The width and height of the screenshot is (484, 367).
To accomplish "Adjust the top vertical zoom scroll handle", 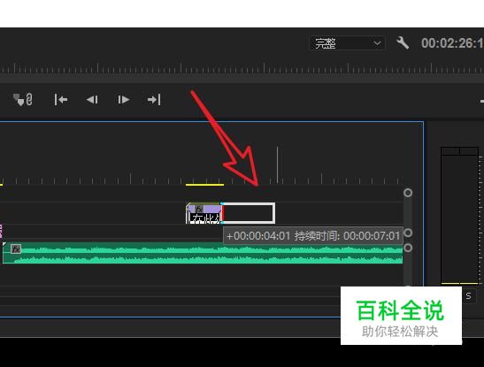I will (x=408, y=193).
